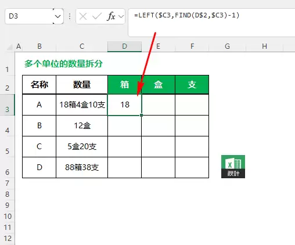
Task: Click the green Excel logo image
Action: click(233, 167)
